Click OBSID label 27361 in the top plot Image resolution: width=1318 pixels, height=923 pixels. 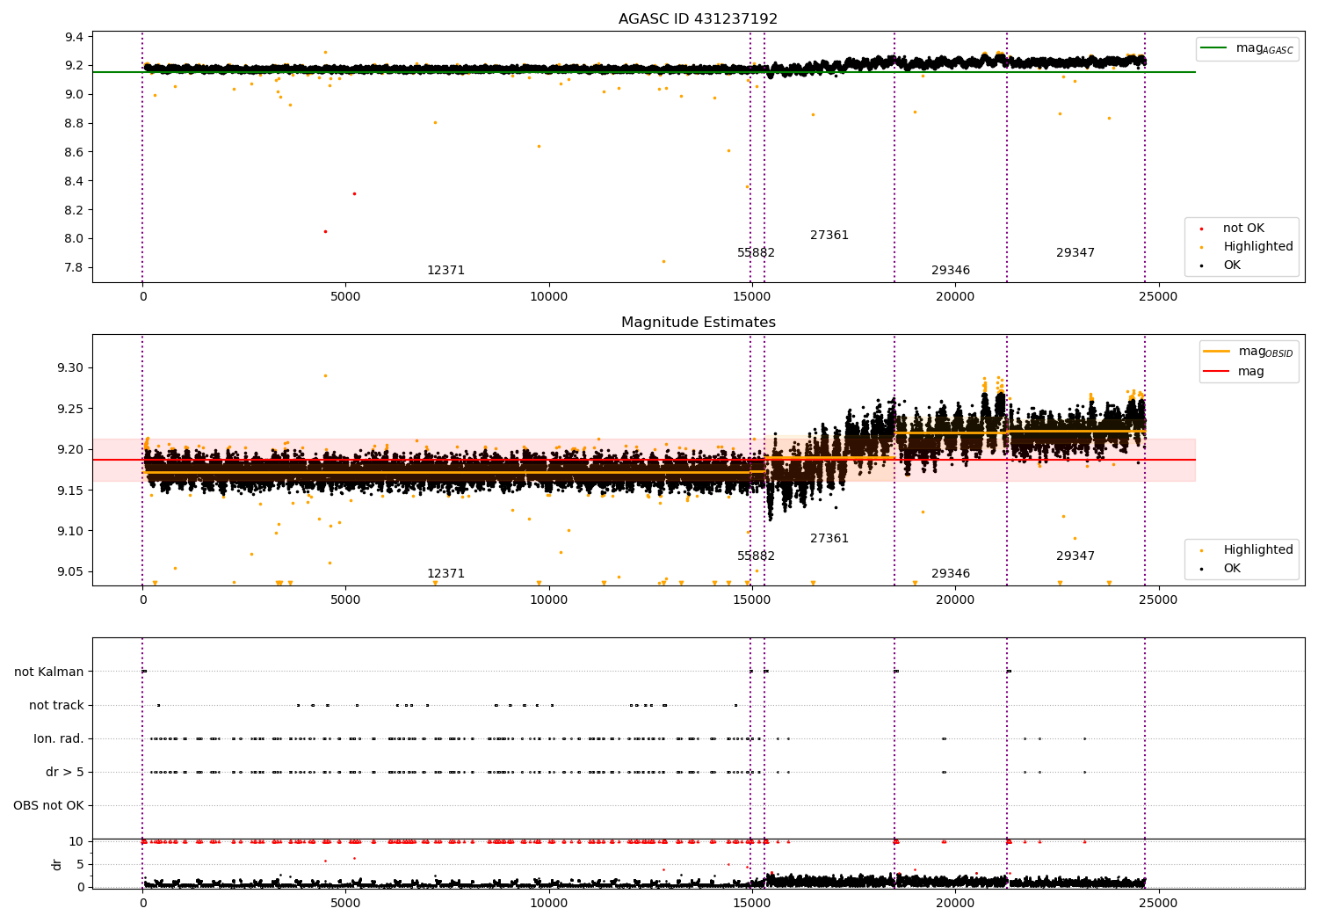[829, 236]
